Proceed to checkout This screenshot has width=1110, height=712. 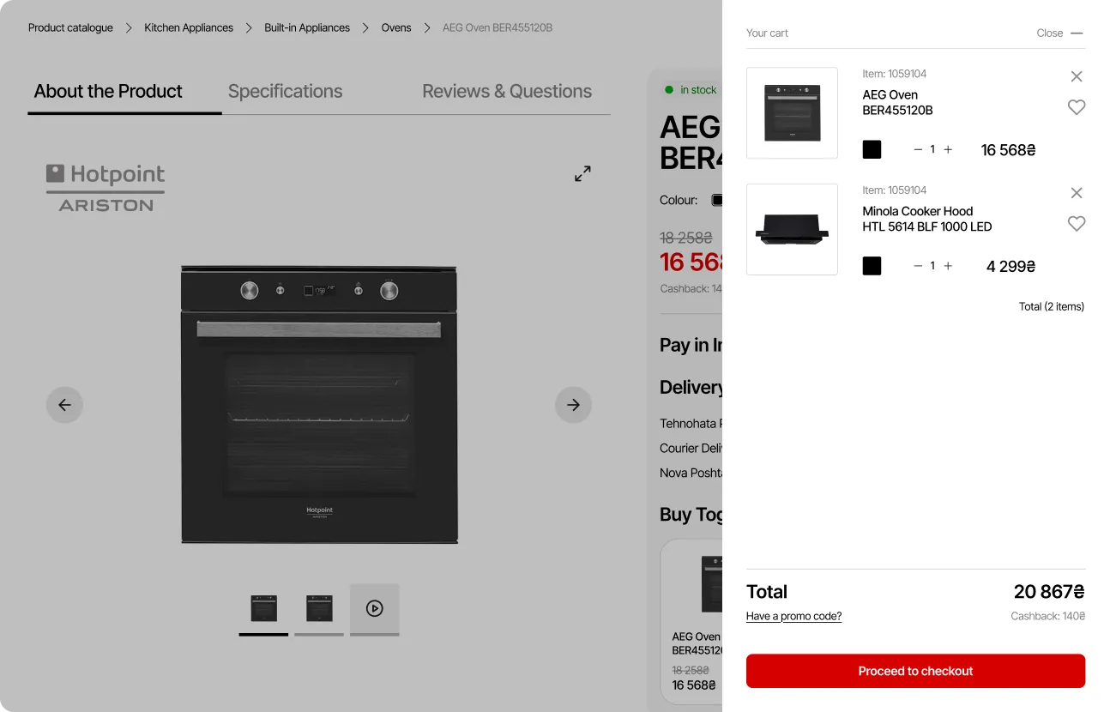point(915,671)
